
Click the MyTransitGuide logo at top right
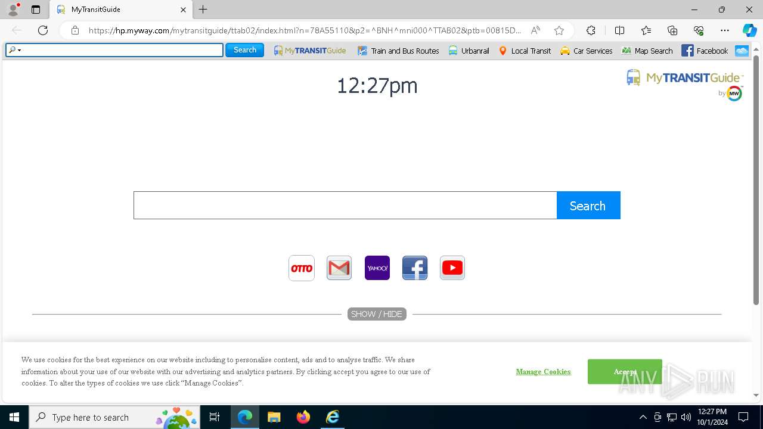(x=684, y=78)
